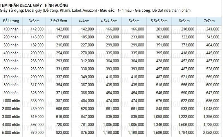Click the 5.5x5.5cm column header
The height and width of the screenshot is (137, 223).
click(x=159, y=21)
